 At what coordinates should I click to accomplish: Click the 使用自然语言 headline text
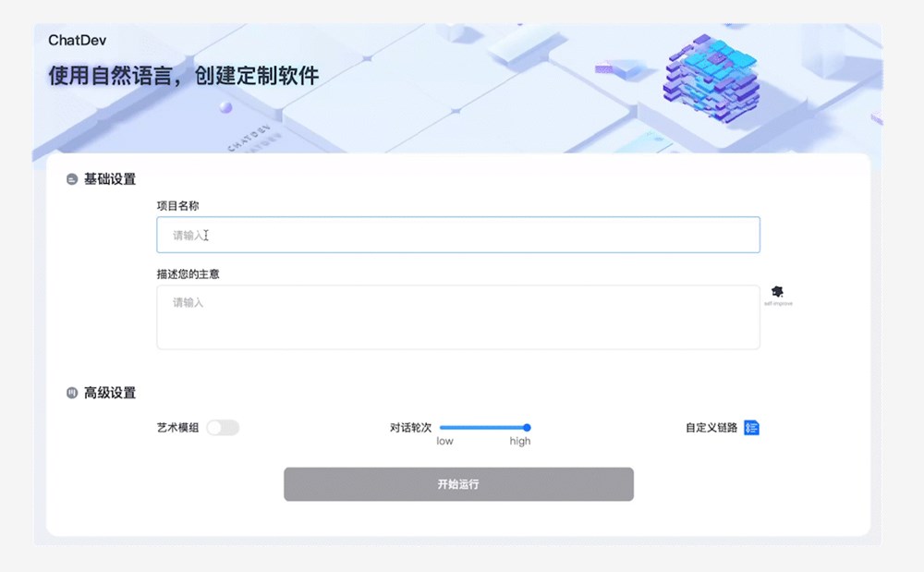[183, 76]
